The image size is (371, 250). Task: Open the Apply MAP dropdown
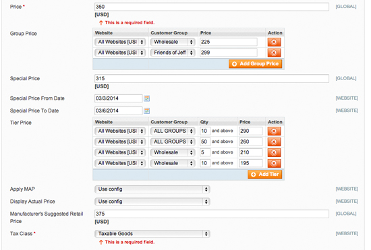[x=152, y=189]
